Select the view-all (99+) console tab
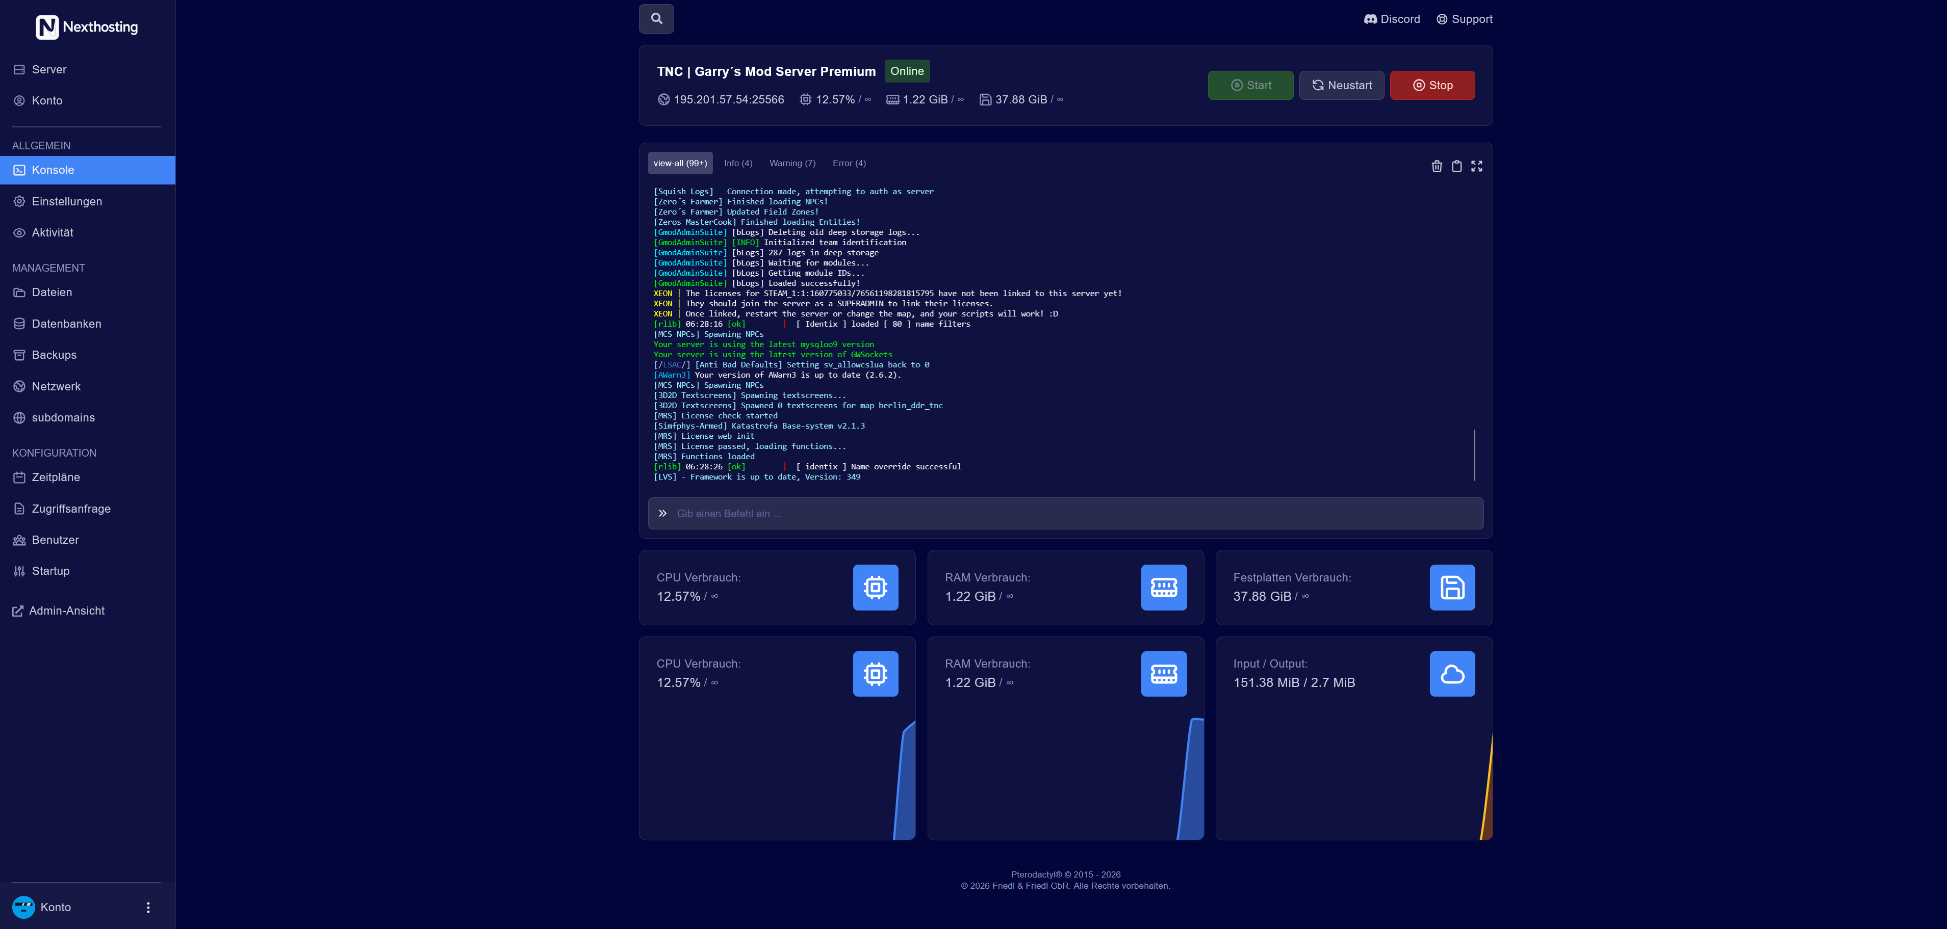1947x929 pixels. [x=679, y=163]
